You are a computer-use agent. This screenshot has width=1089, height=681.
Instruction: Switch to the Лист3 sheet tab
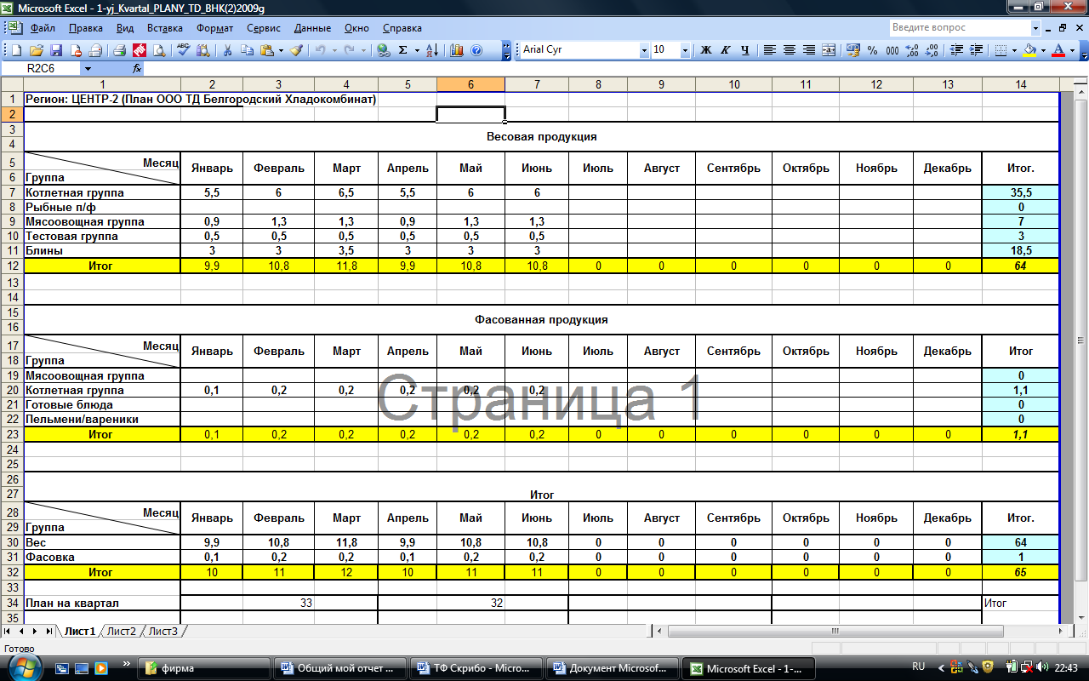tap(162, 632)
